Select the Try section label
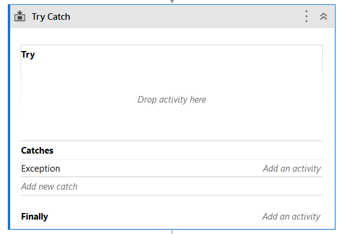 [x=28, y=55]
